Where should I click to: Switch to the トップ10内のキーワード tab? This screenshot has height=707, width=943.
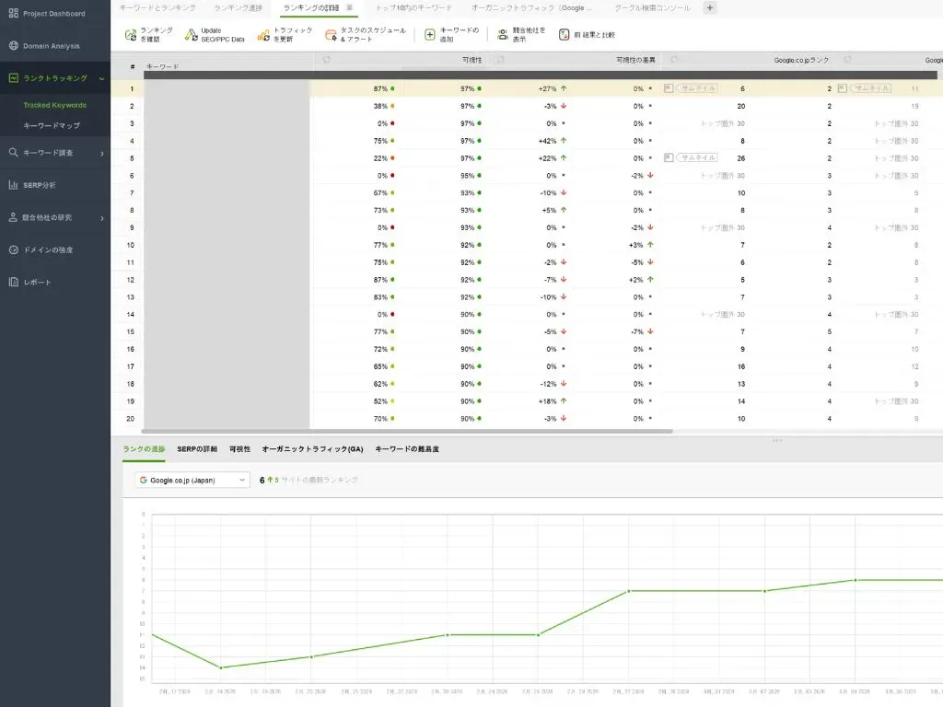[x=413, y=8]
